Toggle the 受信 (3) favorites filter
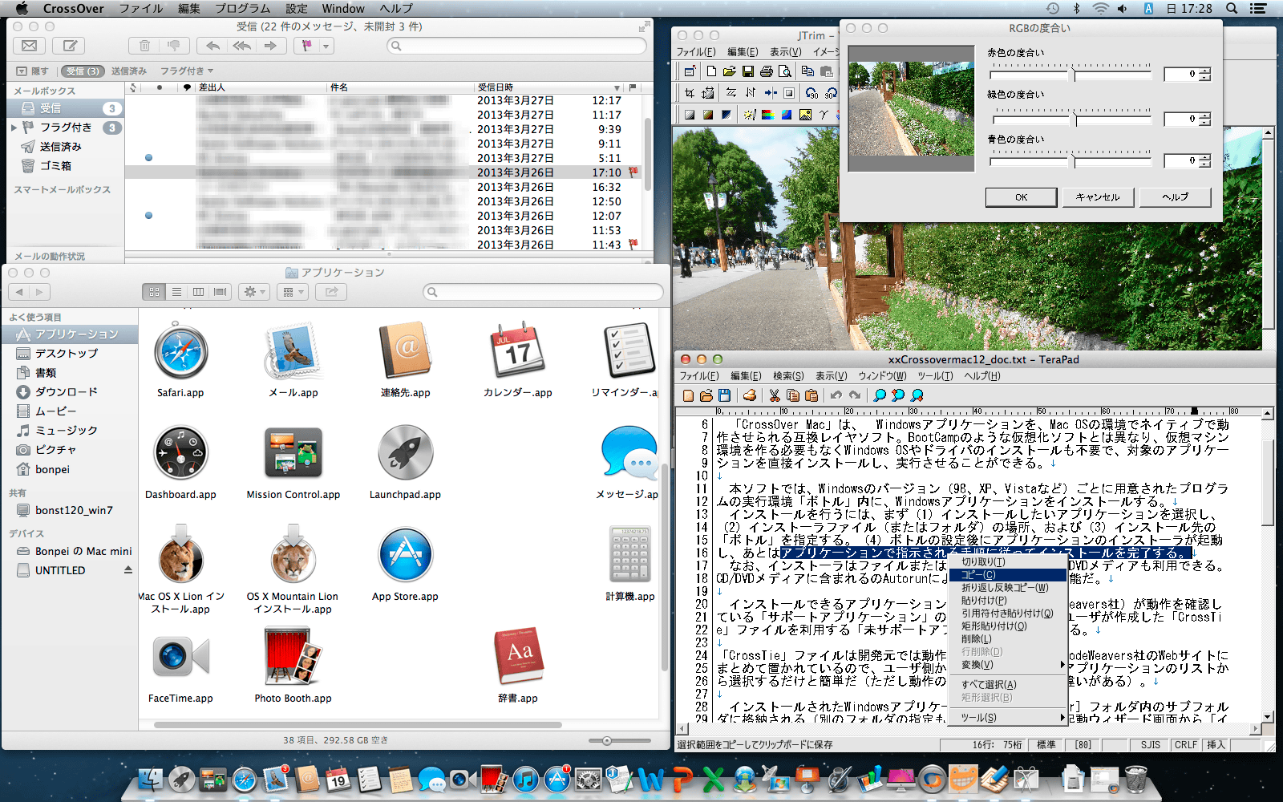The image size is (1283, 802). 83,71
